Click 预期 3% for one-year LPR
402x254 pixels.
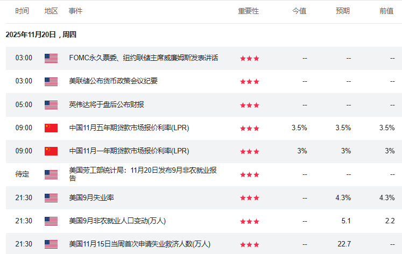[x=346, y=151]
